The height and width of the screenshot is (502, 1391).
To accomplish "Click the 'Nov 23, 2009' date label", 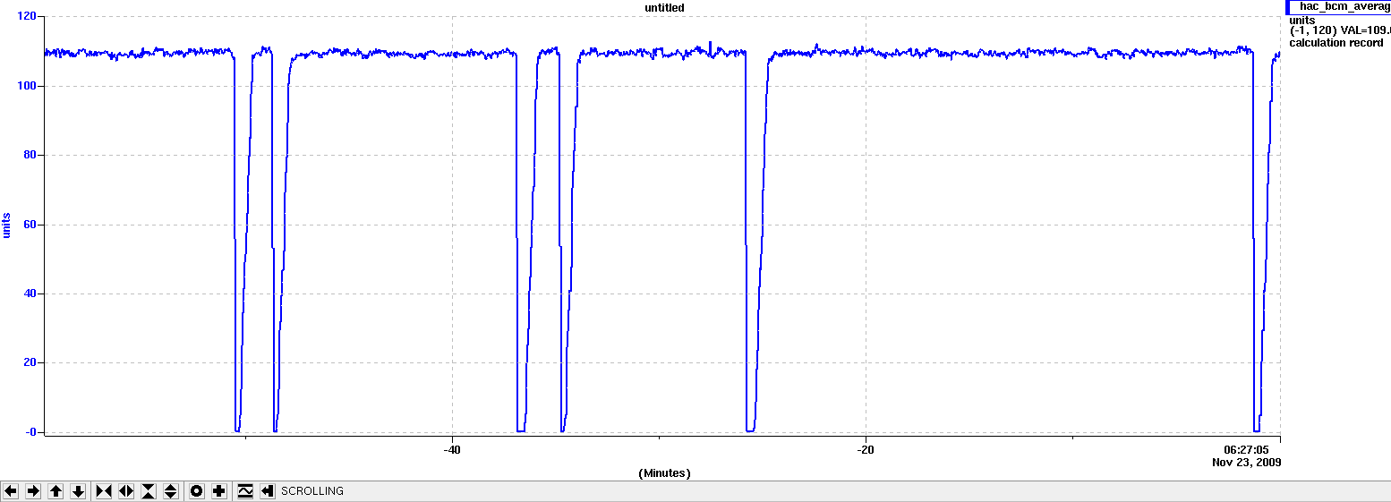I will pyautogui.click(x=1247, y=463).
